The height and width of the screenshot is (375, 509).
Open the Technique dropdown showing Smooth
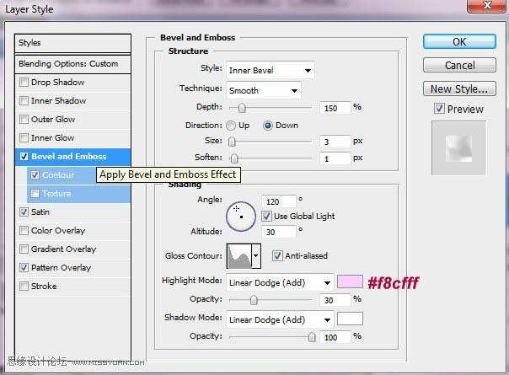[x=264, y=90]
